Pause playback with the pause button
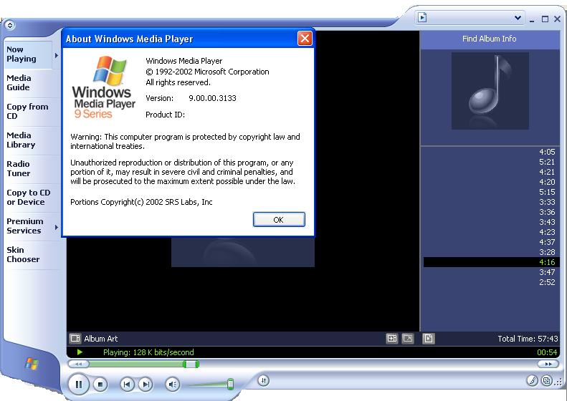This screenshot has width=567, height=401. (78, 385)
